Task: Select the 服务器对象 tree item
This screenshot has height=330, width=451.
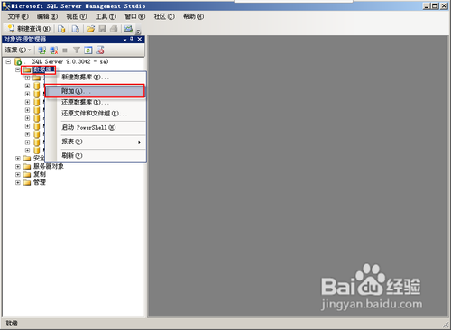Action: pyautogui.click(x=49, y=166)
